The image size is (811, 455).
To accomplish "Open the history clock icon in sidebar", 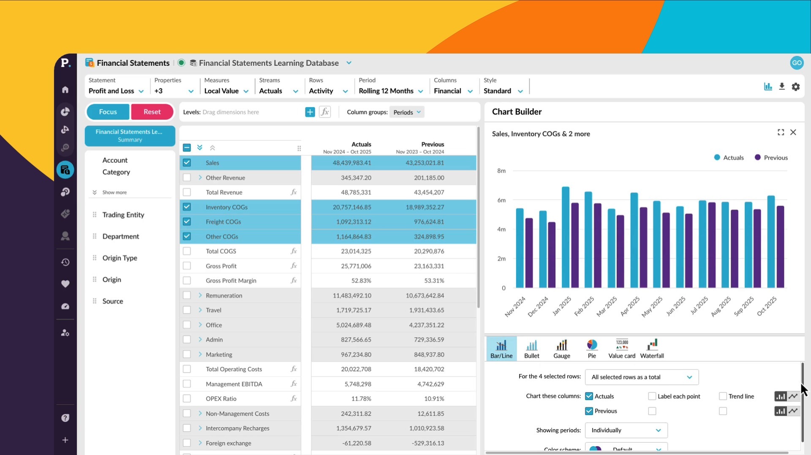I will 65,262.
